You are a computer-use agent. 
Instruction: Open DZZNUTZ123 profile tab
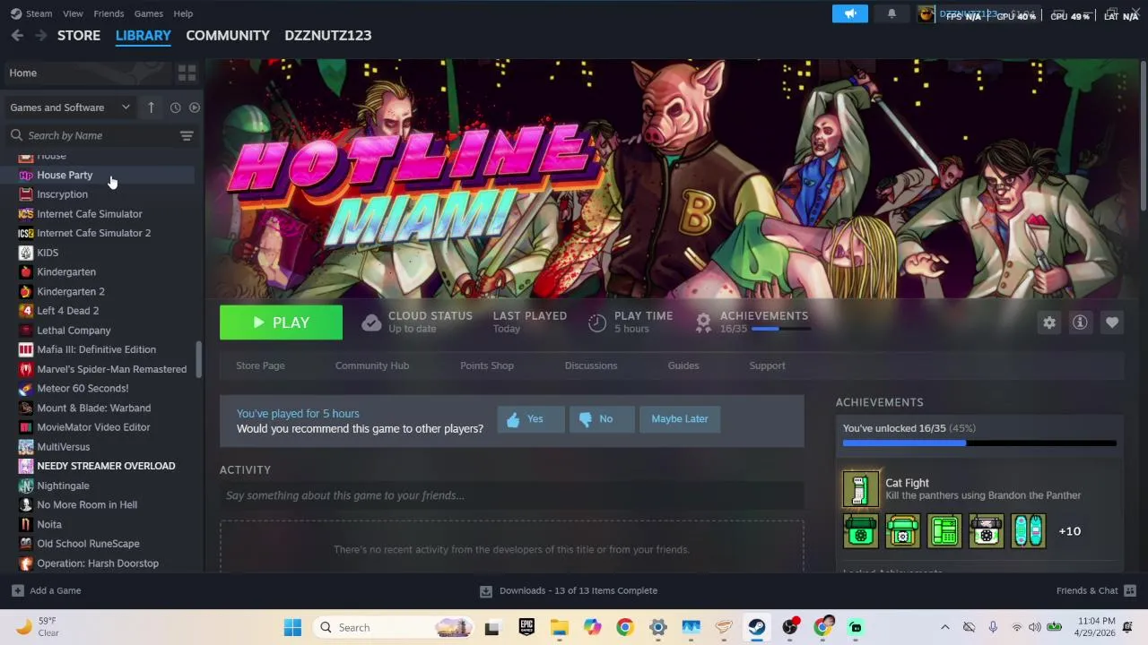328,35
